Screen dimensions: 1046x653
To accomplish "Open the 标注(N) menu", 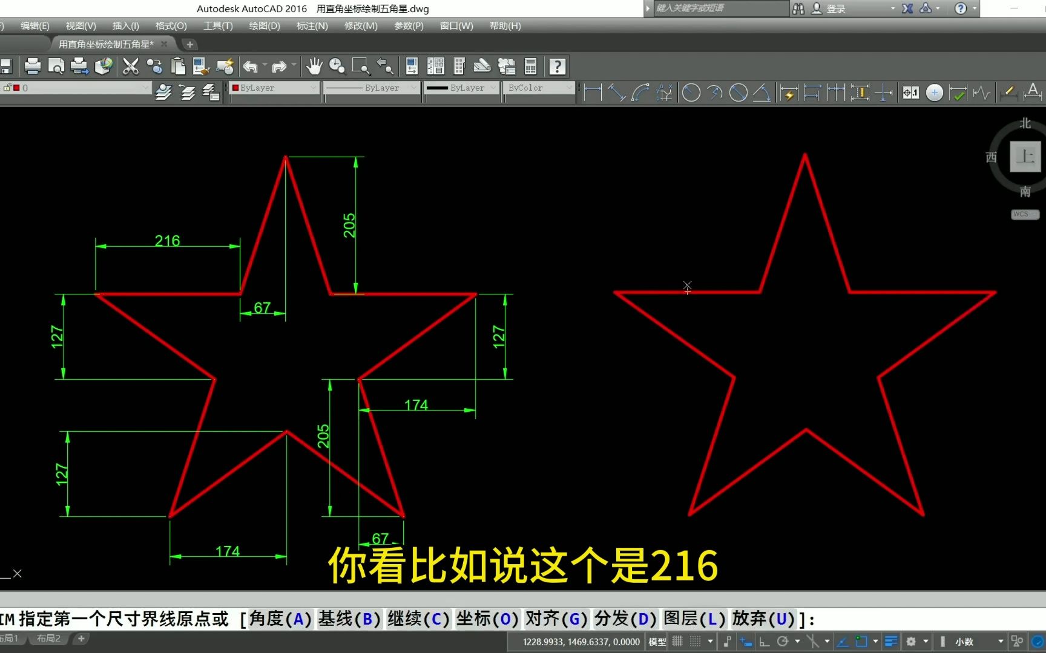I will 312,26.
